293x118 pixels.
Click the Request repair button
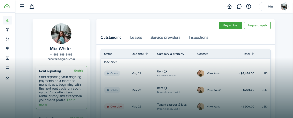coord(257,25)
